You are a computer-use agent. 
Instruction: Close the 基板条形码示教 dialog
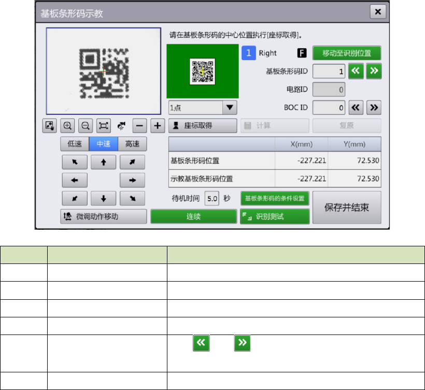pos(378,11)
